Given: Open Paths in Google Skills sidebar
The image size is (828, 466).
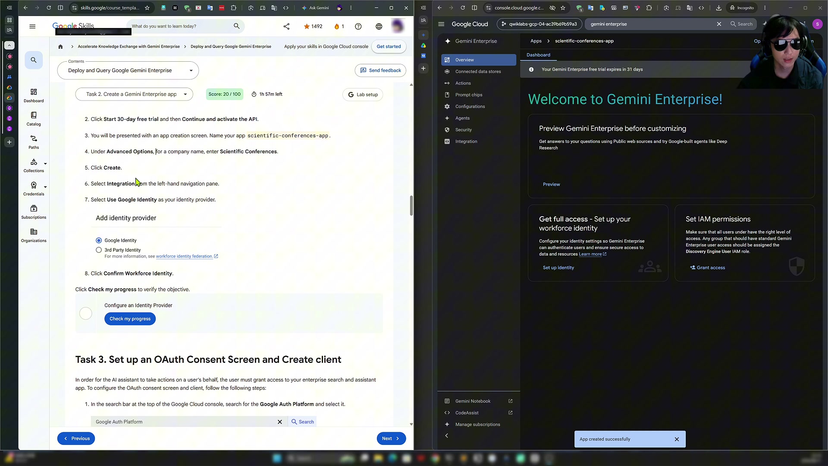Looking at the screenshot, I should pyautogui.click(x=34, y=142).
